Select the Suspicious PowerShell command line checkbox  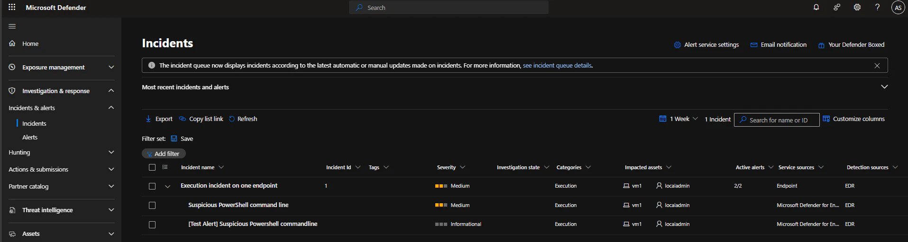tap(152, 206)
